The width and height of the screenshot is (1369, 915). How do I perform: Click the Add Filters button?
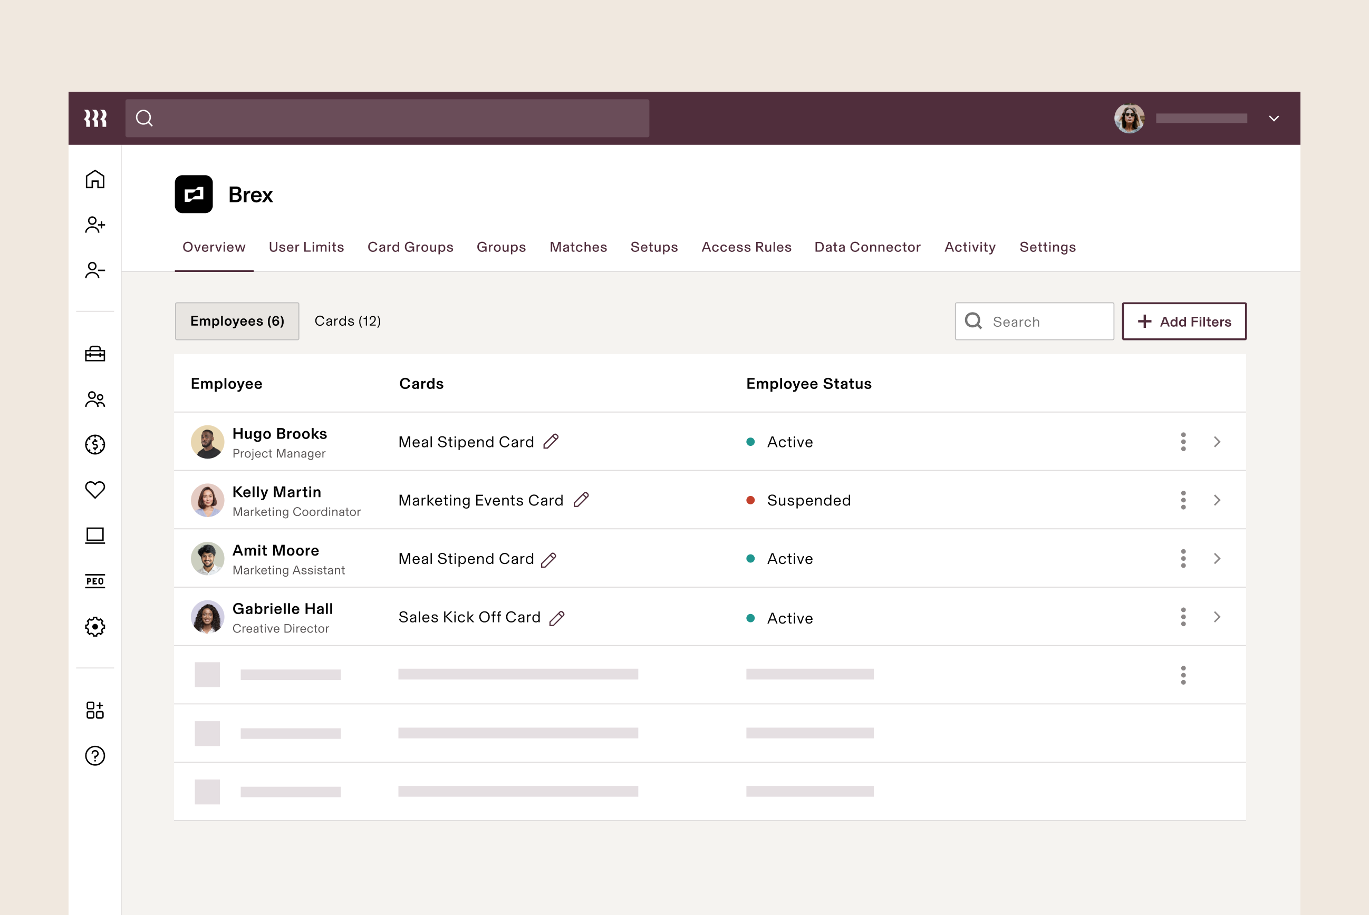1183,322
